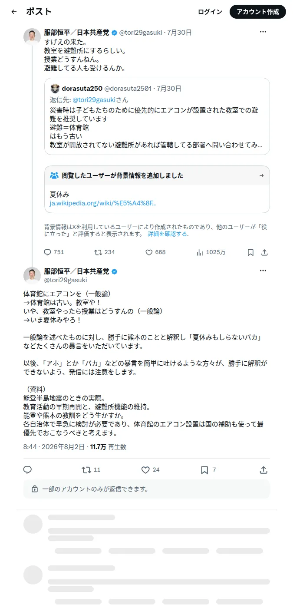Share the first post via upload icon
Image resolution: width=293 pixels, height=611 pixels.
point(264,252)
